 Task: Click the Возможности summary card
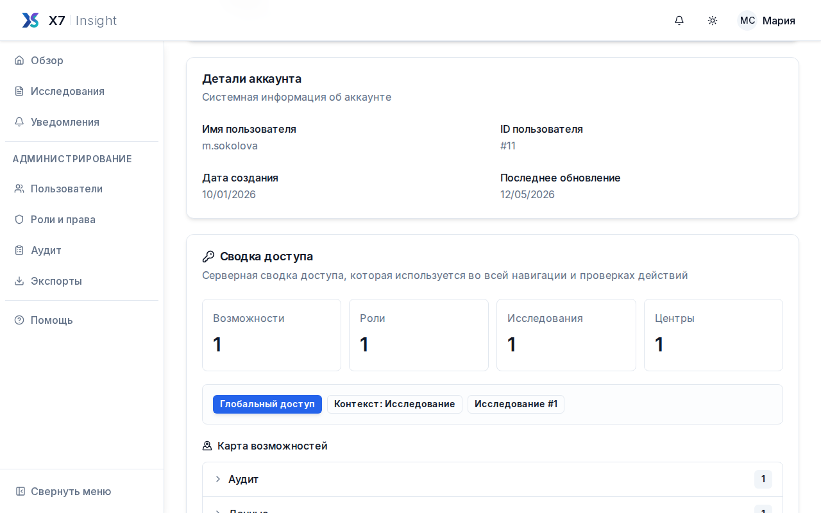pyautogui.click(x=271, y=335)
